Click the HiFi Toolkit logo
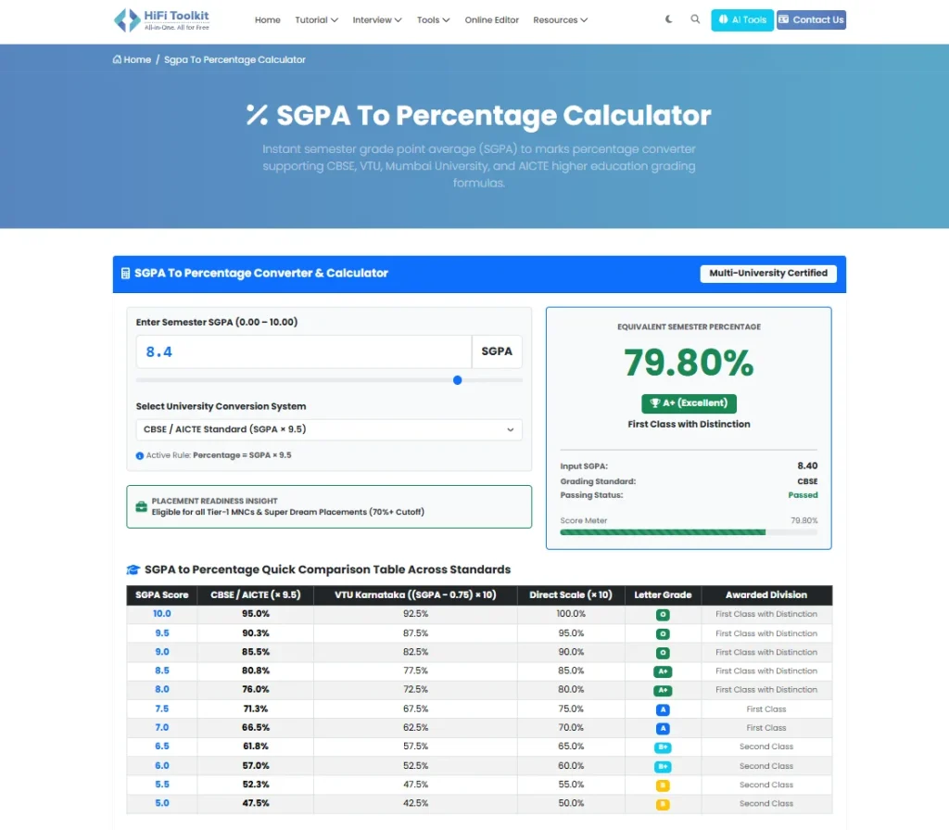Viewport: 949px width, 830px height. [161, 20]
